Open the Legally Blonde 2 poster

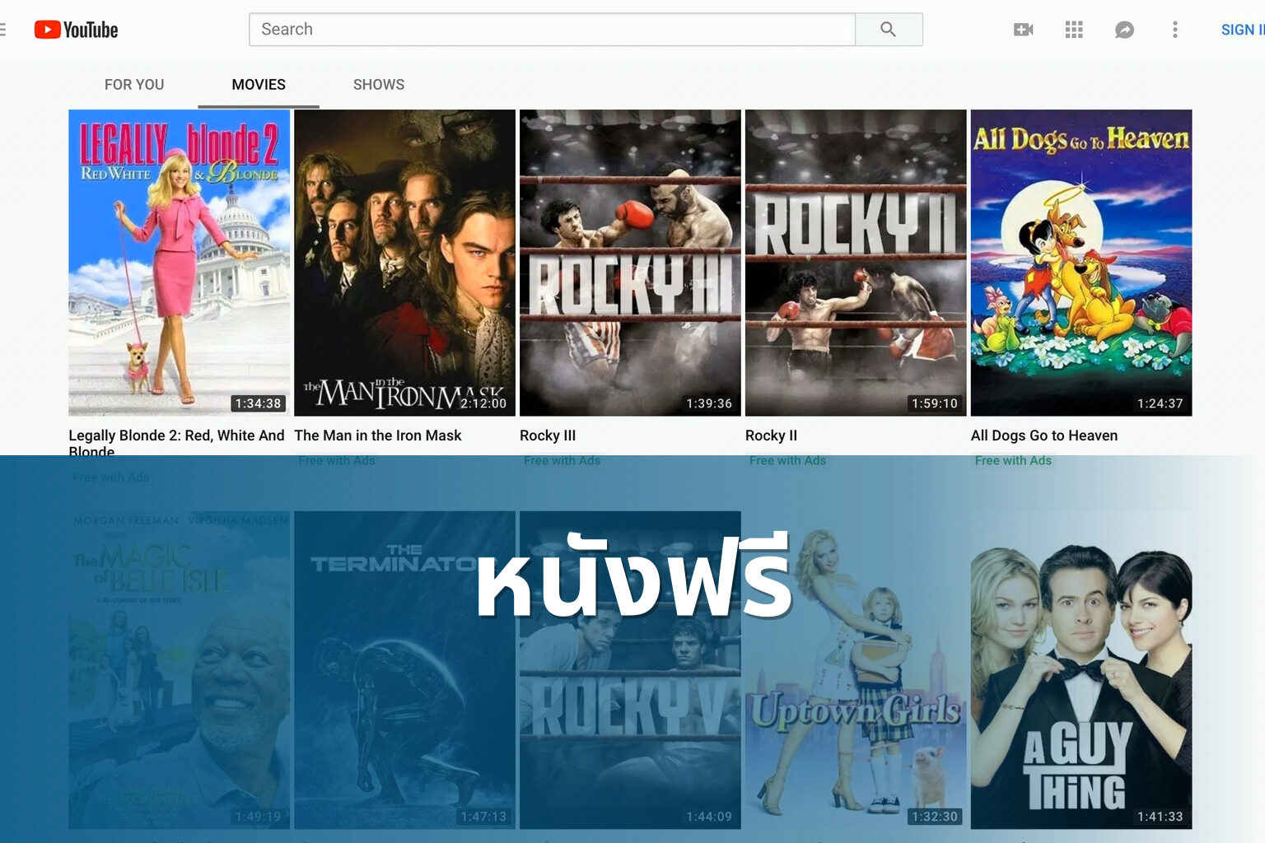pyautogui.click(x=179, y=263)
